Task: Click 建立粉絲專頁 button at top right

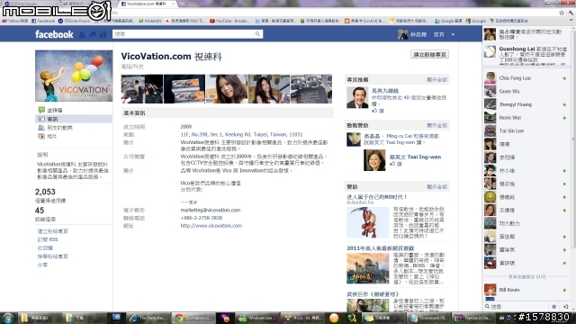Action: 429,54
